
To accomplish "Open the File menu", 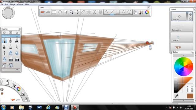I will click(x=2, y=4).
